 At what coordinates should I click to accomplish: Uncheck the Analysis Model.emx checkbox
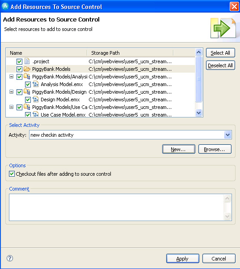(28, 84)
